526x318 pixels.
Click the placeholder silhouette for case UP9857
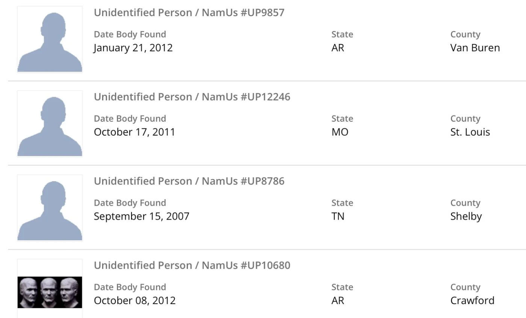click(50, 40)
